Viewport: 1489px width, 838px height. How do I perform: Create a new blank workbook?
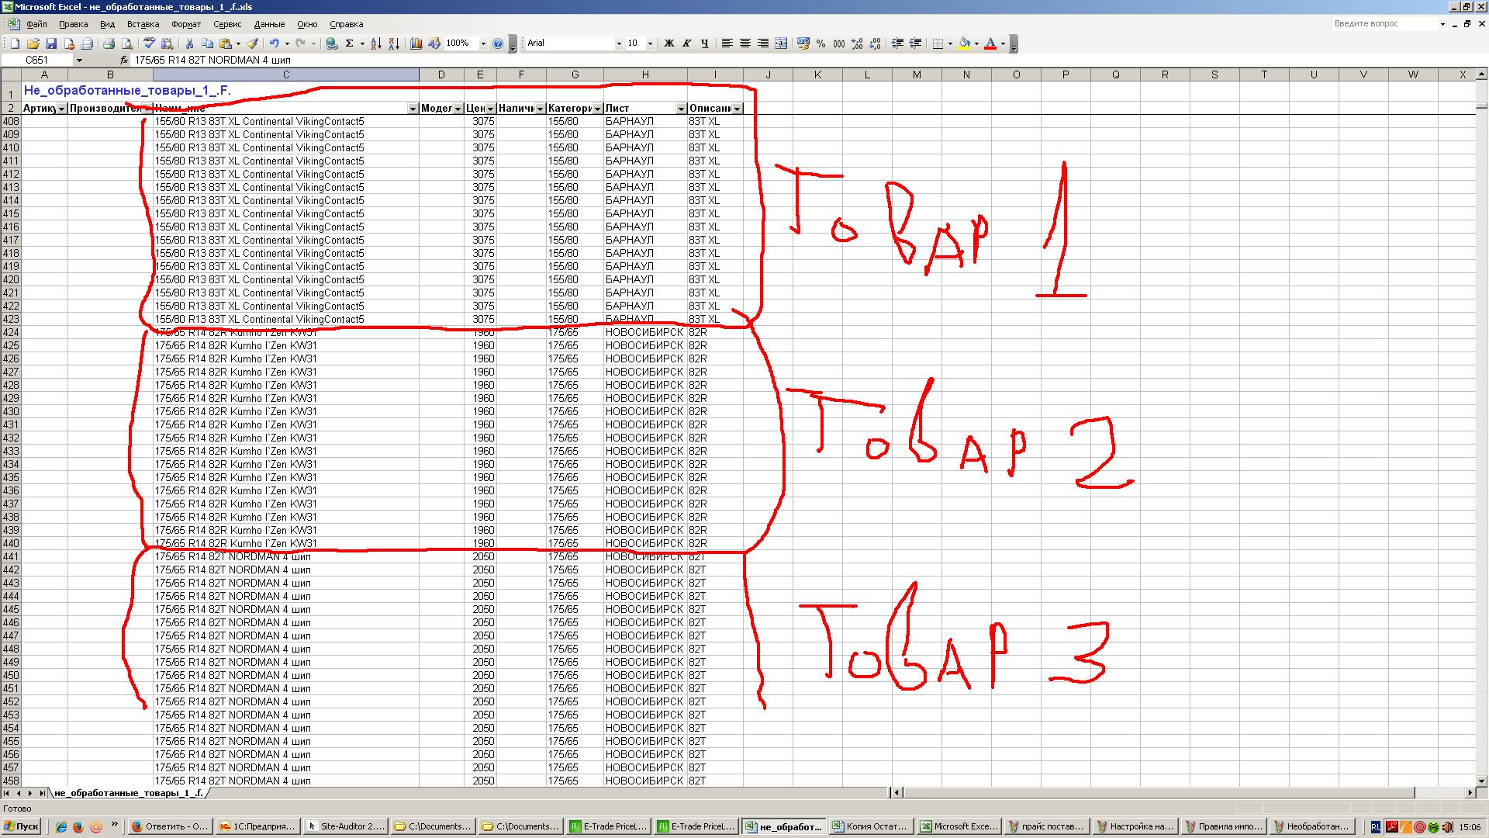point(15,43)
